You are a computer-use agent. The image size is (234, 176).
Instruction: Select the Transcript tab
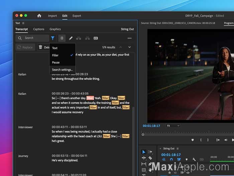coord(21,29)
